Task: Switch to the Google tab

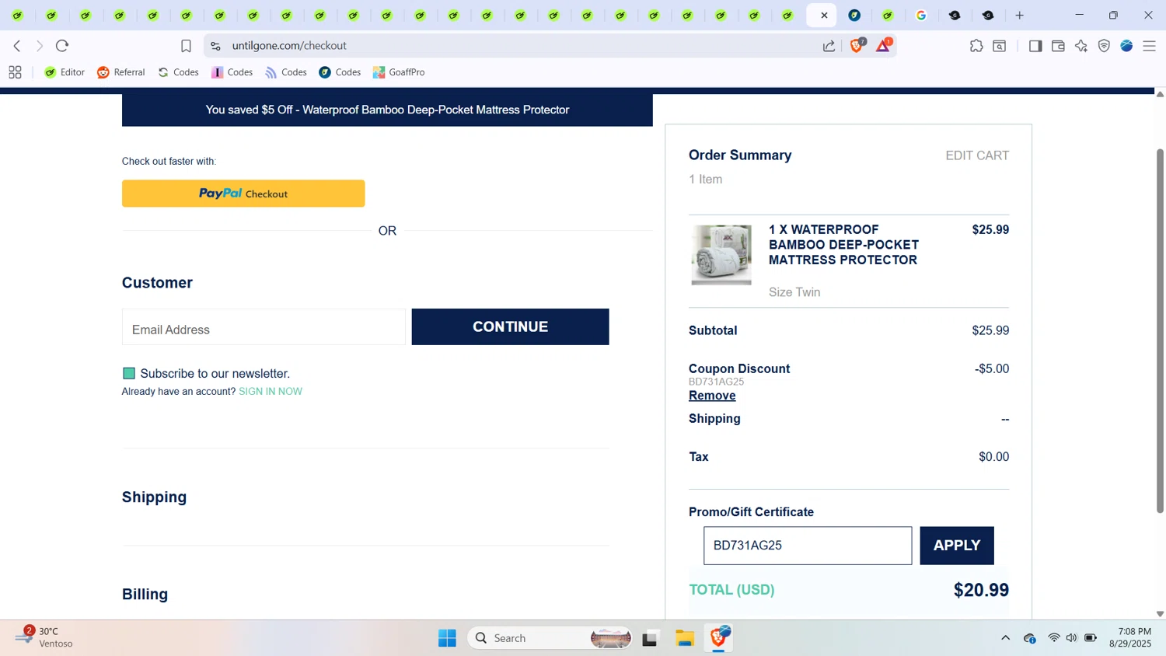Action: [x=921, y=15]
